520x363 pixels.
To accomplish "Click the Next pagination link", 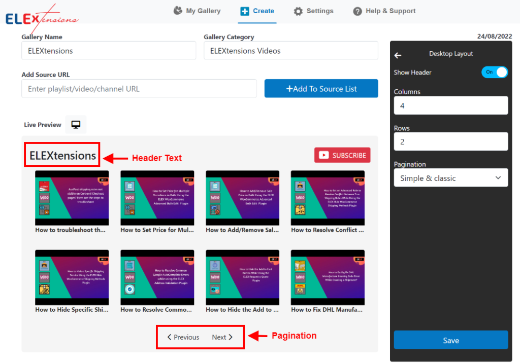I will [222, 336].
